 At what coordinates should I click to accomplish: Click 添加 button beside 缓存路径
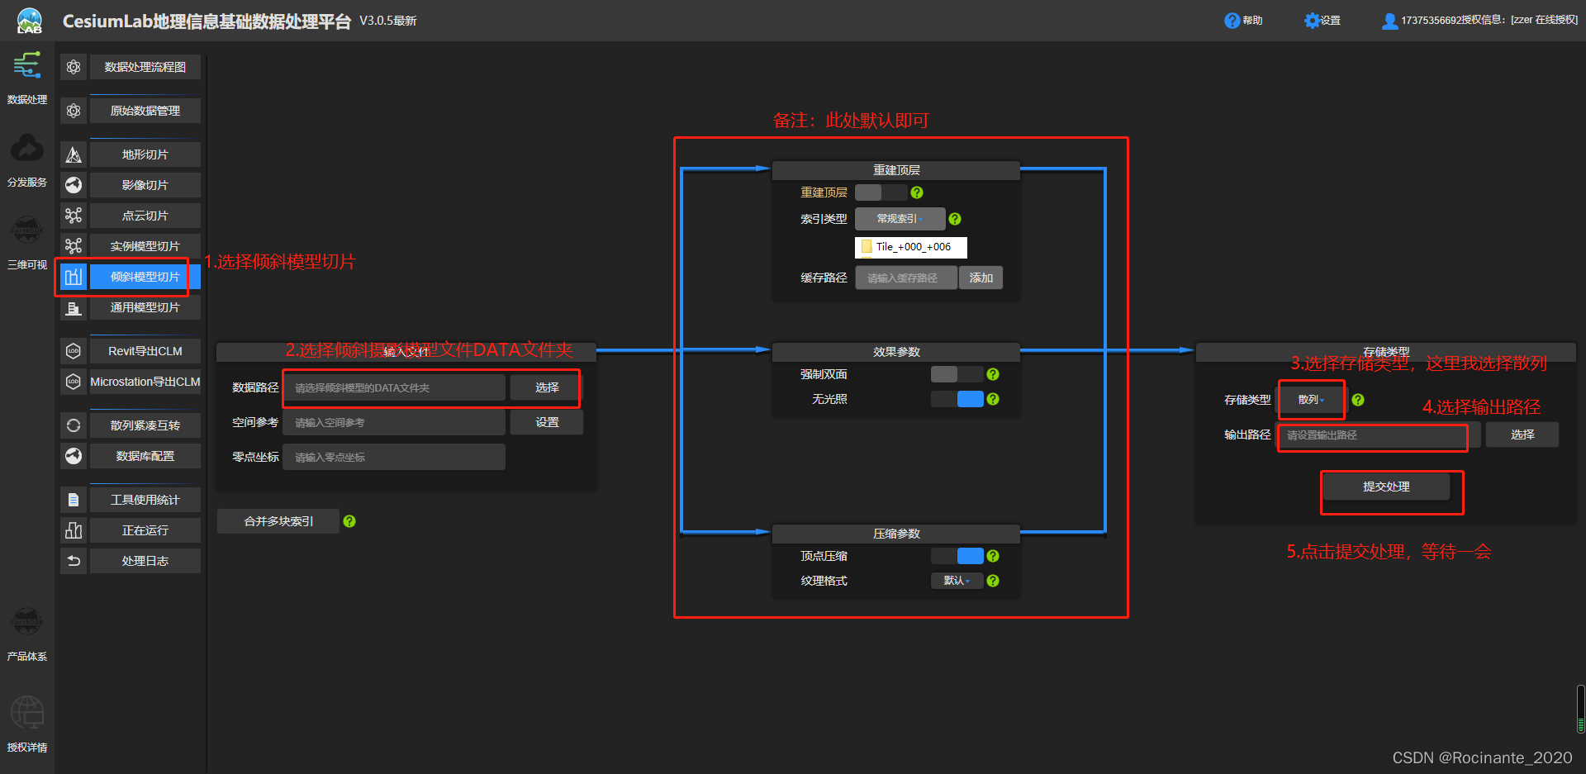click(x=981, y=278)
